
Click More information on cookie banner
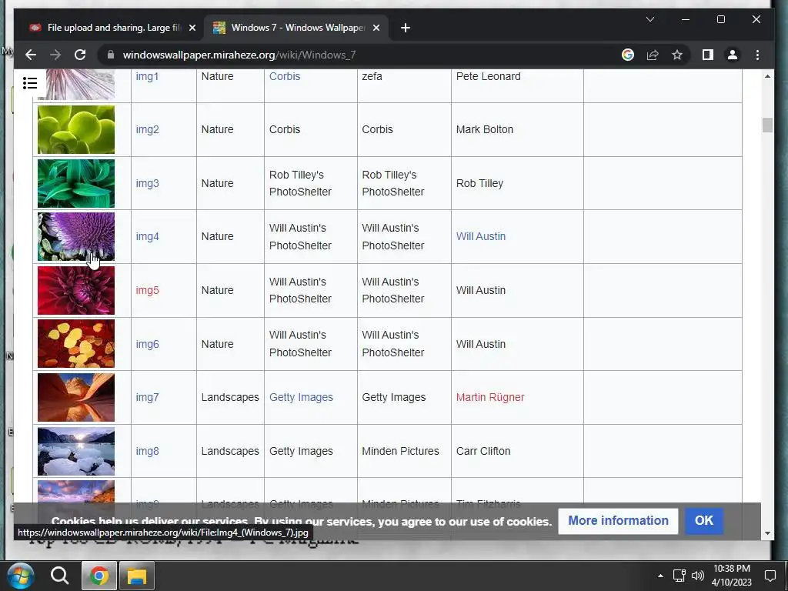coord(618,521)
